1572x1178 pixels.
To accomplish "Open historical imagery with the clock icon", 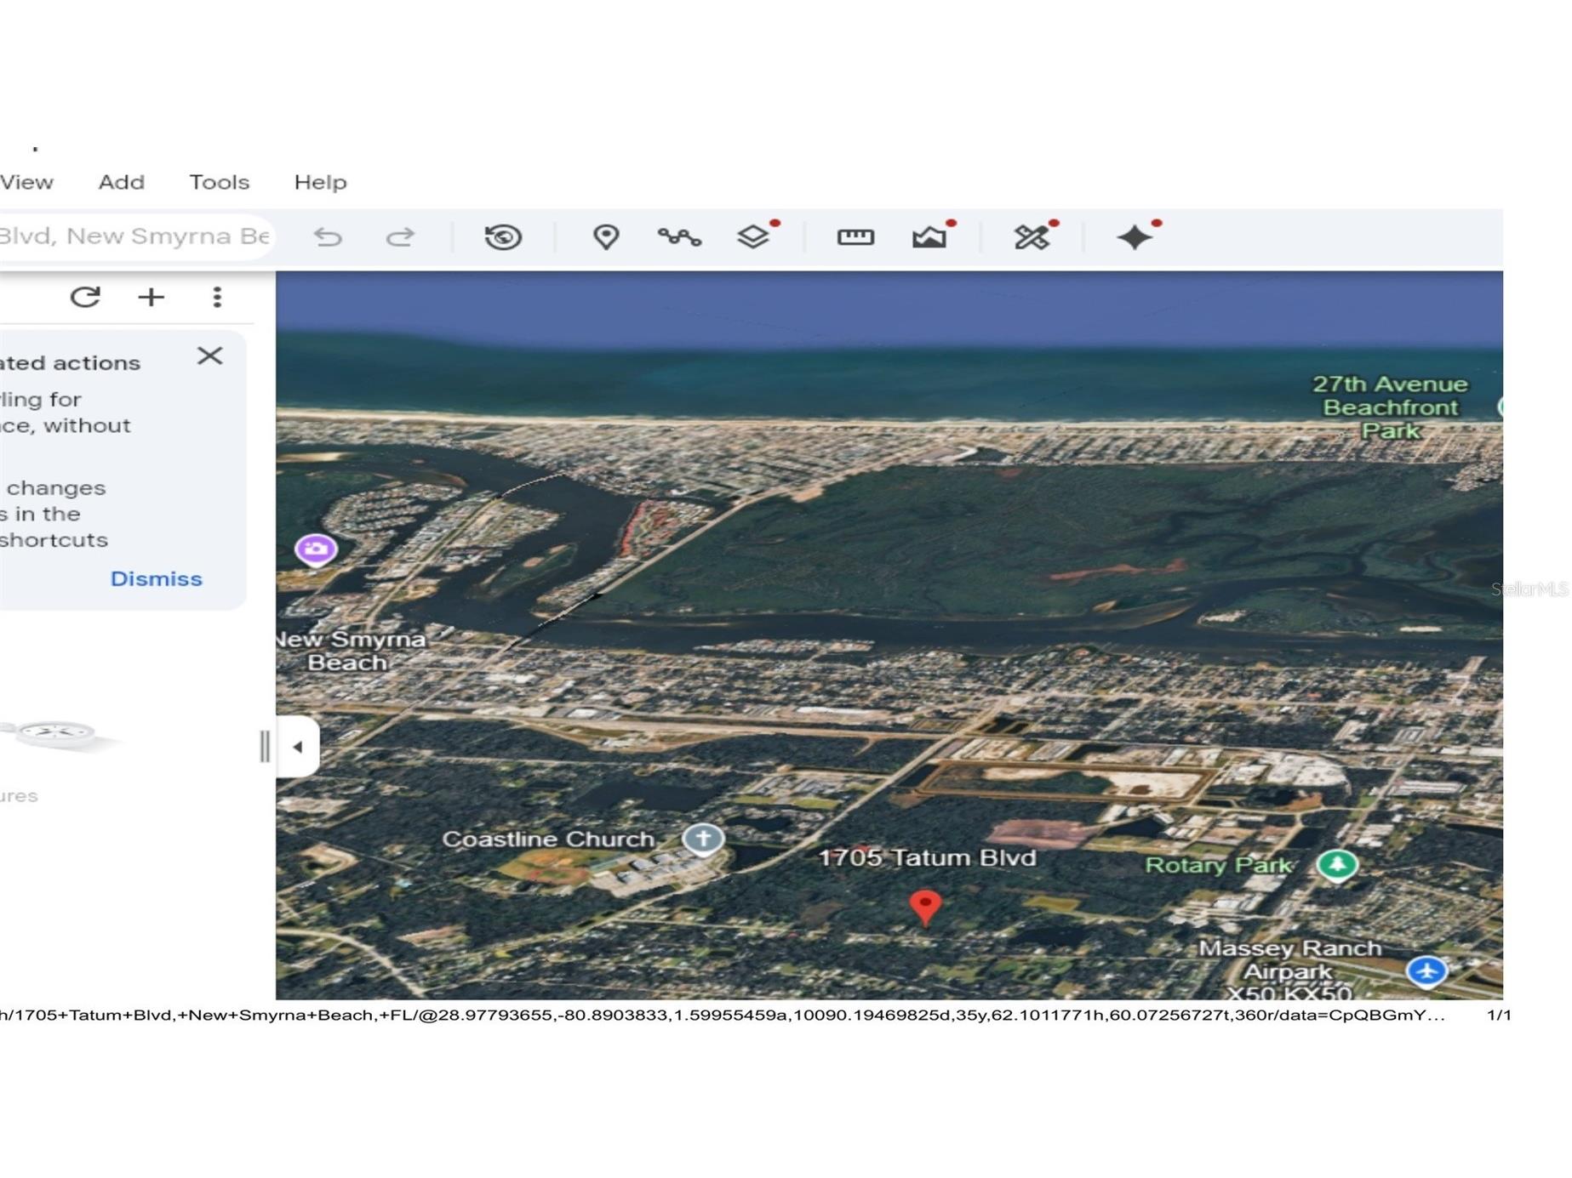I will coord(501,236).
